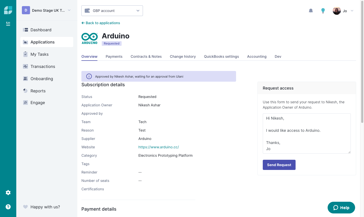Viewport: 364px width, 217px height.
Task: Click the app logo in top-left
Action: [x=8, y=10]
